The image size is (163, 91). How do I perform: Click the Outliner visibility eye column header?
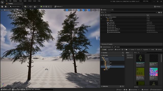pos(101,15)
